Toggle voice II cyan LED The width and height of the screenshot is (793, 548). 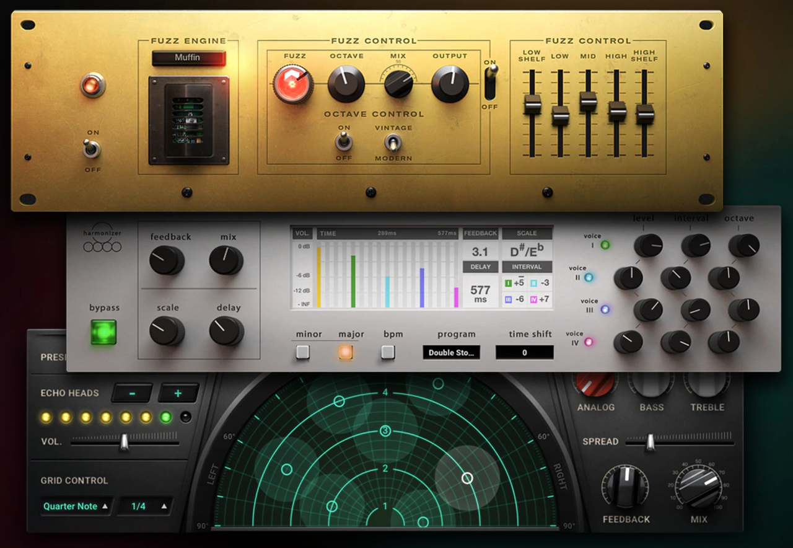589,277
